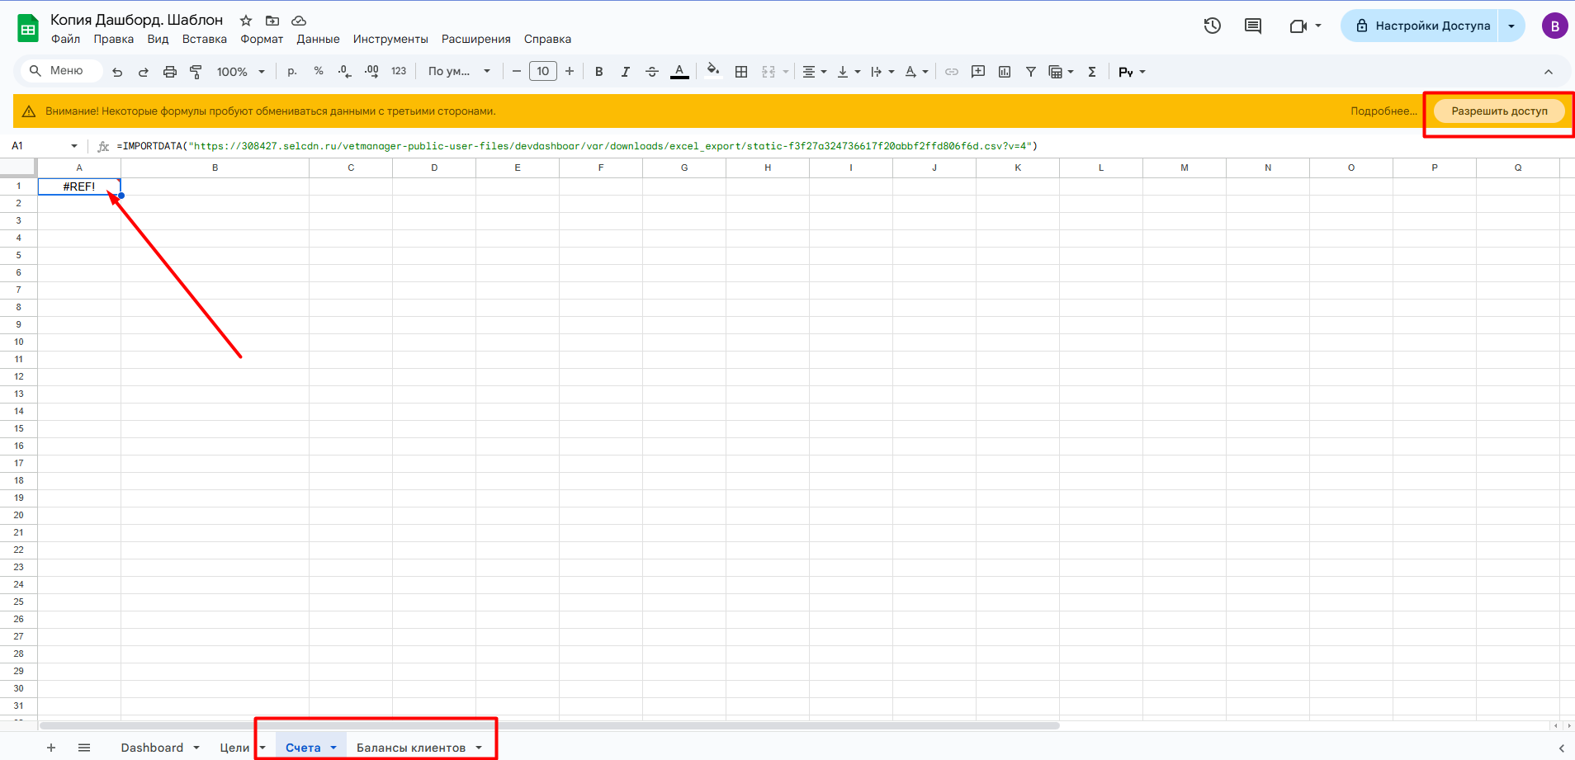Click the Подробнее link in warning banner

tap(1383, 111)
